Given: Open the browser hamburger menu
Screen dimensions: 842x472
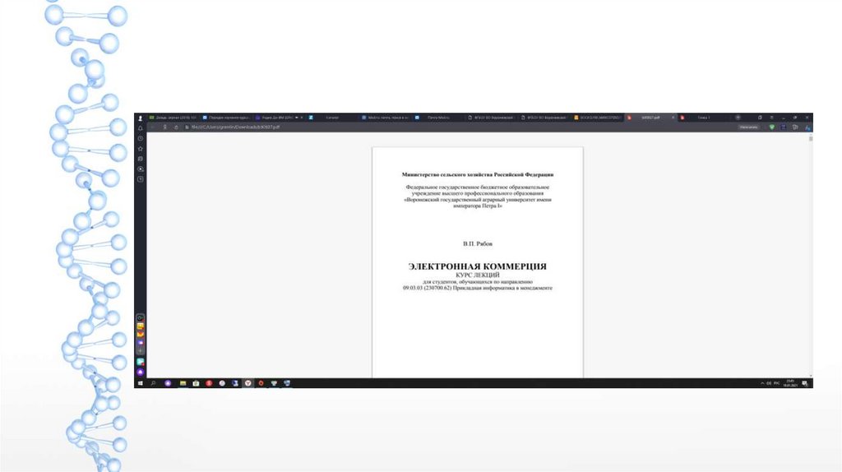Looking at the screenshot, I should click(771, 118).
